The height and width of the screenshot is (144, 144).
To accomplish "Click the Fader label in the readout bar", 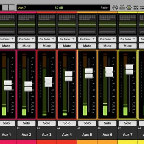I will [x=104, y=8].
